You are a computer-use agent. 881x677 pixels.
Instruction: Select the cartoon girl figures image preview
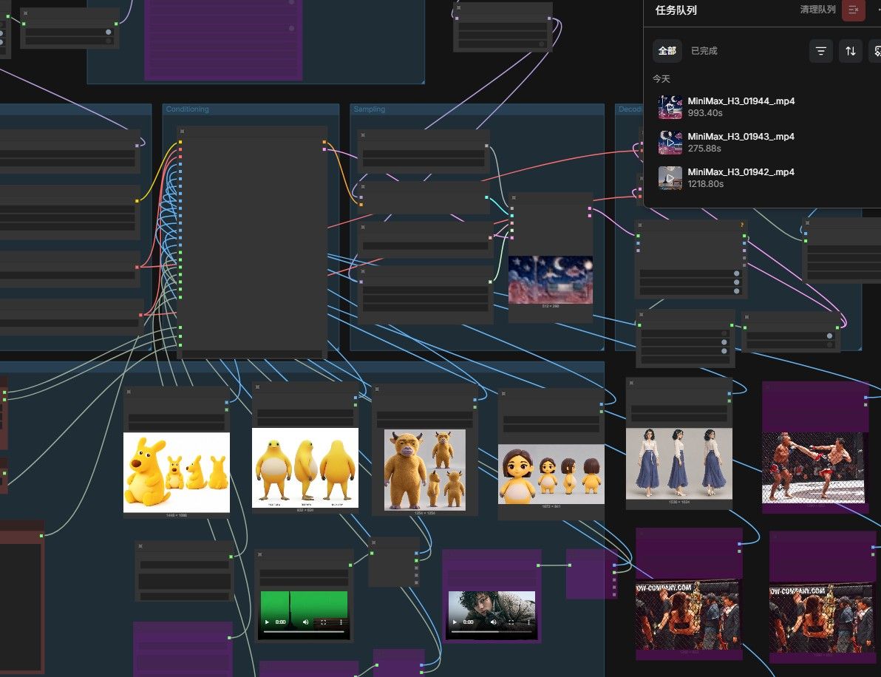point(551,474)
